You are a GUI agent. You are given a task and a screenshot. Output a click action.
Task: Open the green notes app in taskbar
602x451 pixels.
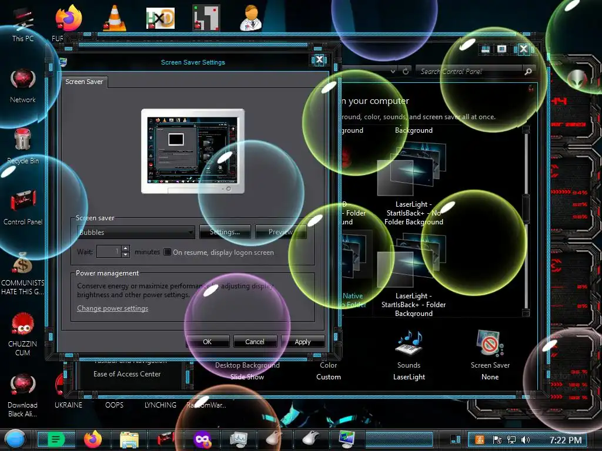pos(56,439)
